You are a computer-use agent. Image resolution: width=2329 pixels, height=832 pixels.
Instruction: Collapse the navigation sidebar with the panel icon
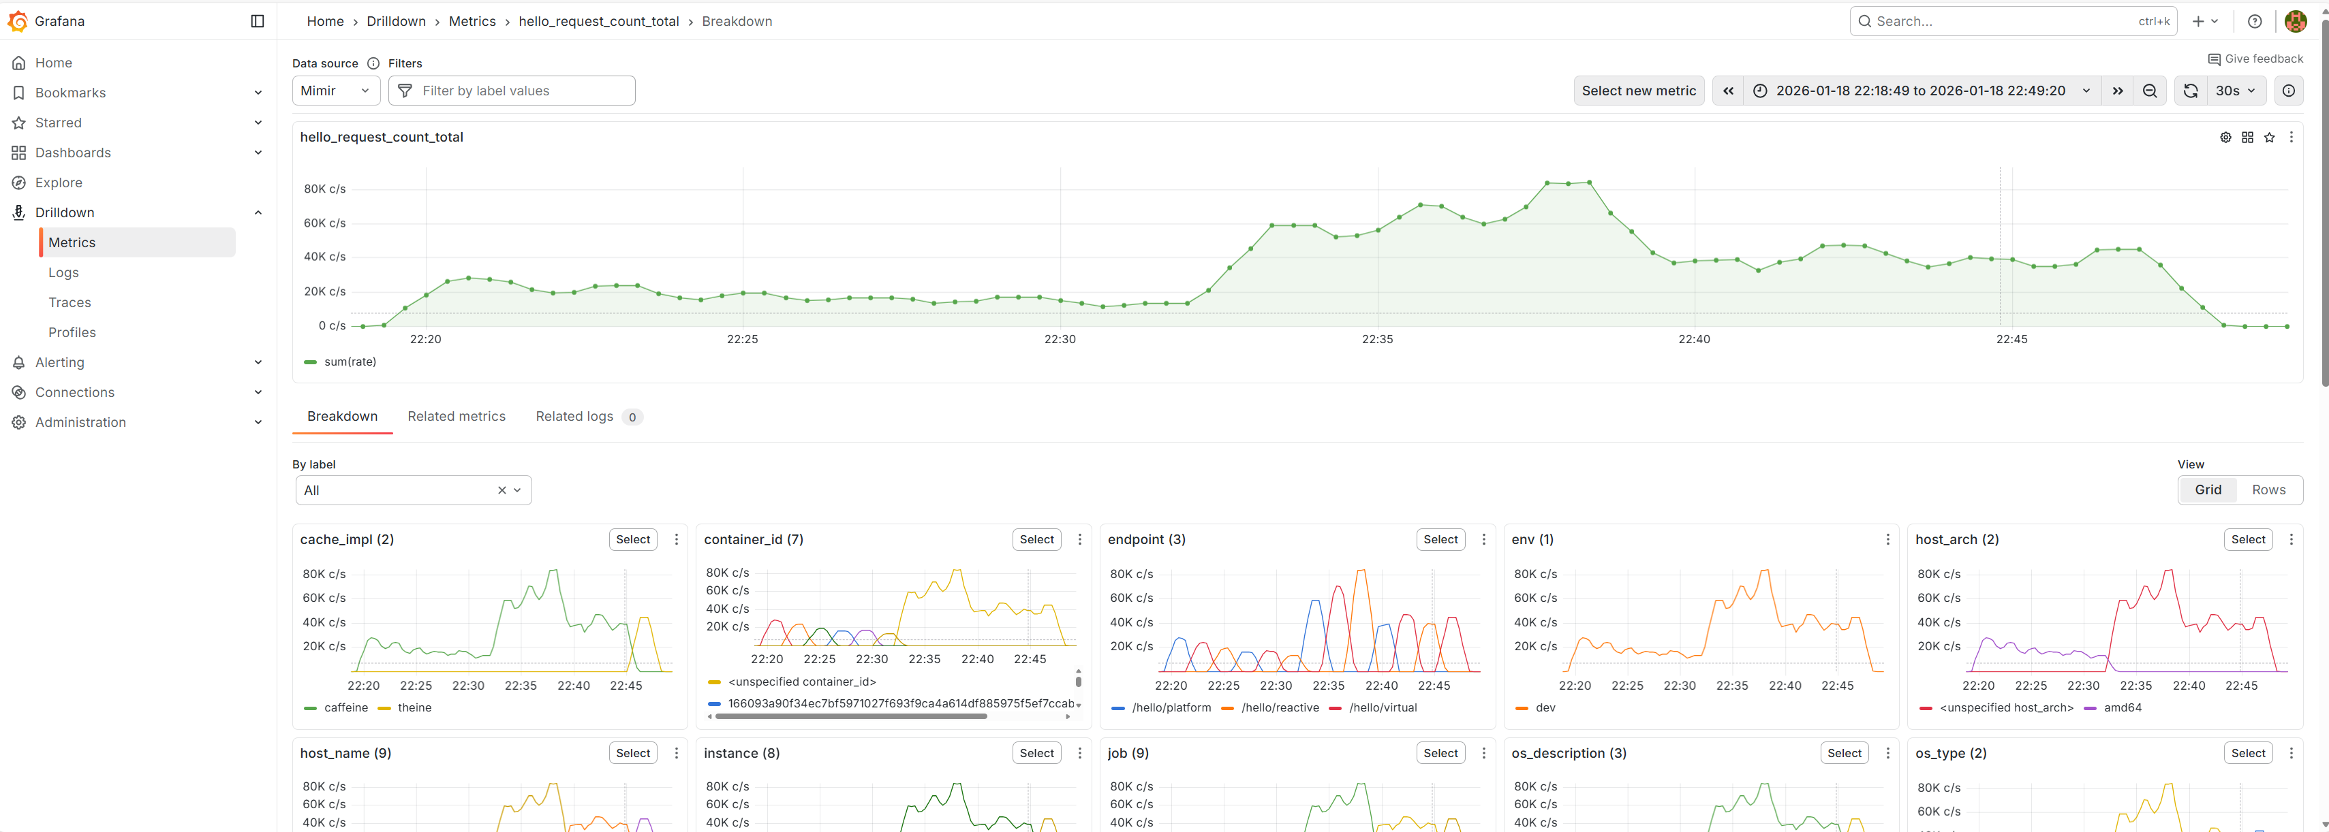pyautogui.click(x=258, y=21)
